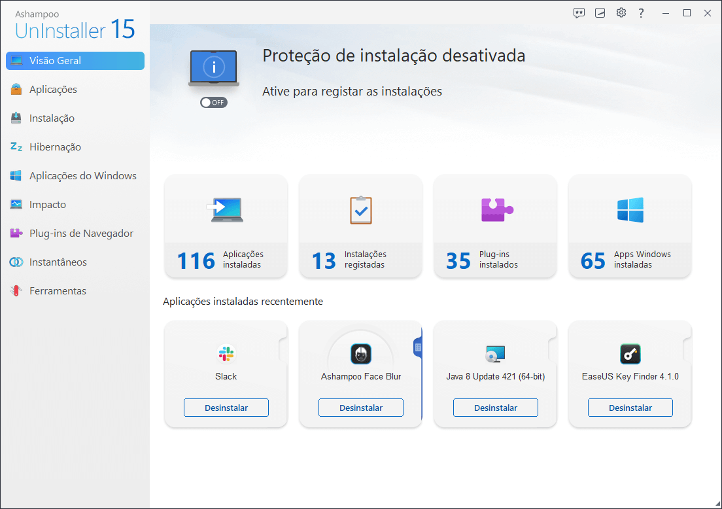722x509 pixels.
Task: Click the Java 8 Update app icon
Action: (x=496, y=354)
